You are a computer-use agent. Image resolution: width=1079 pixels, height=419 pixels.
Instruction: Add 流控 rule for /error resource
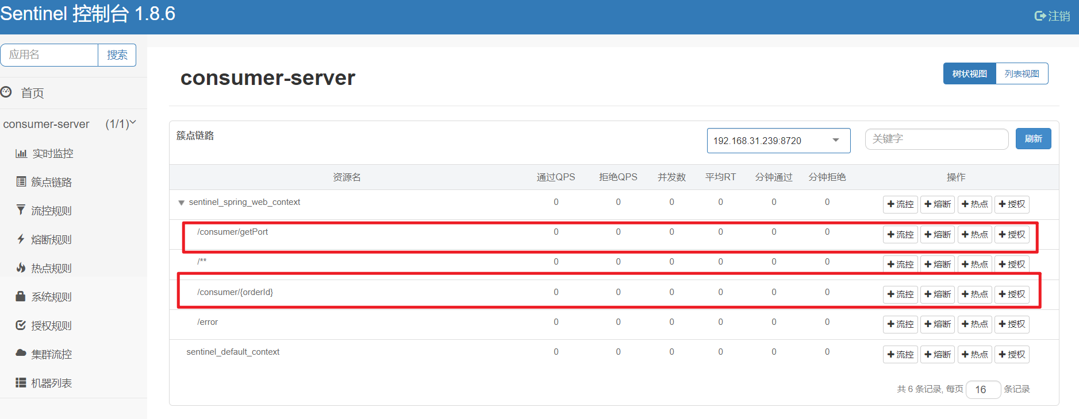pos(900,324)
